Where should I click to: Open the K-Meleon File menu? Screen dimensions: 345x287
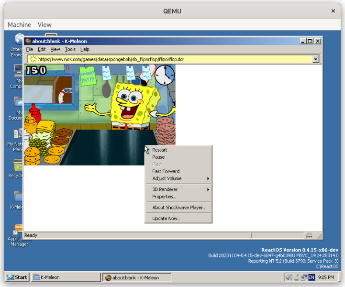coord(30,49)
